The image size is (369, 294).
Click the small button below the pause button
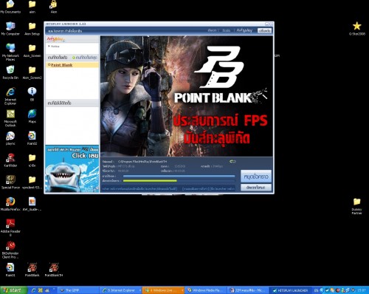(256, 188)
